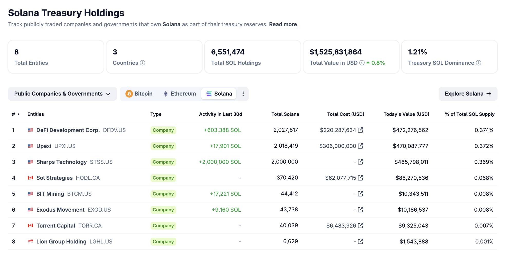This screenshot has width=508, height=263.
Task: Click the Canadian flag beside Sol Strategies
Action: [30, 178]
